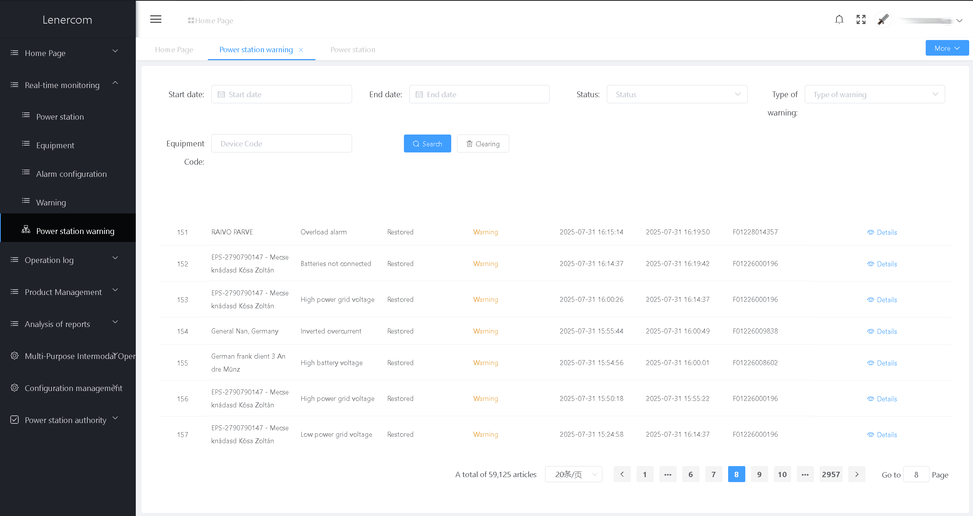Click the user avatar icon
This screenshot has width=973, height=516.
[883, 19]
